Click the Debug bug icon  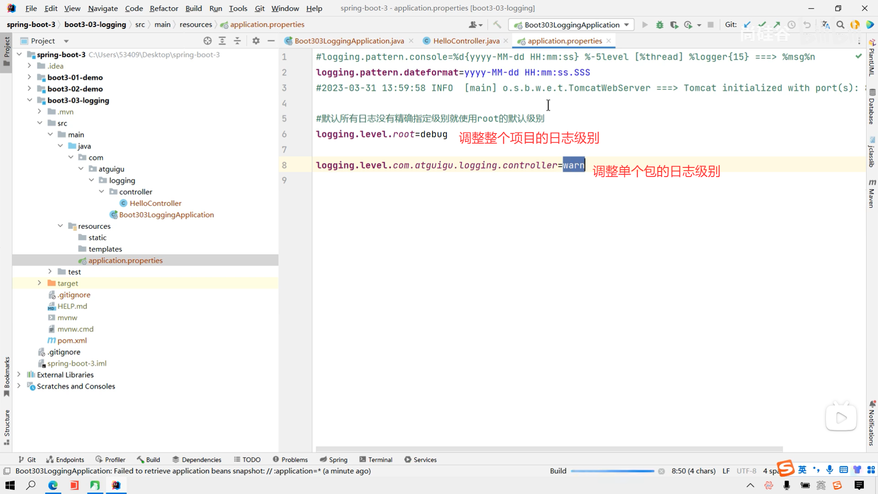pos(659,25)
